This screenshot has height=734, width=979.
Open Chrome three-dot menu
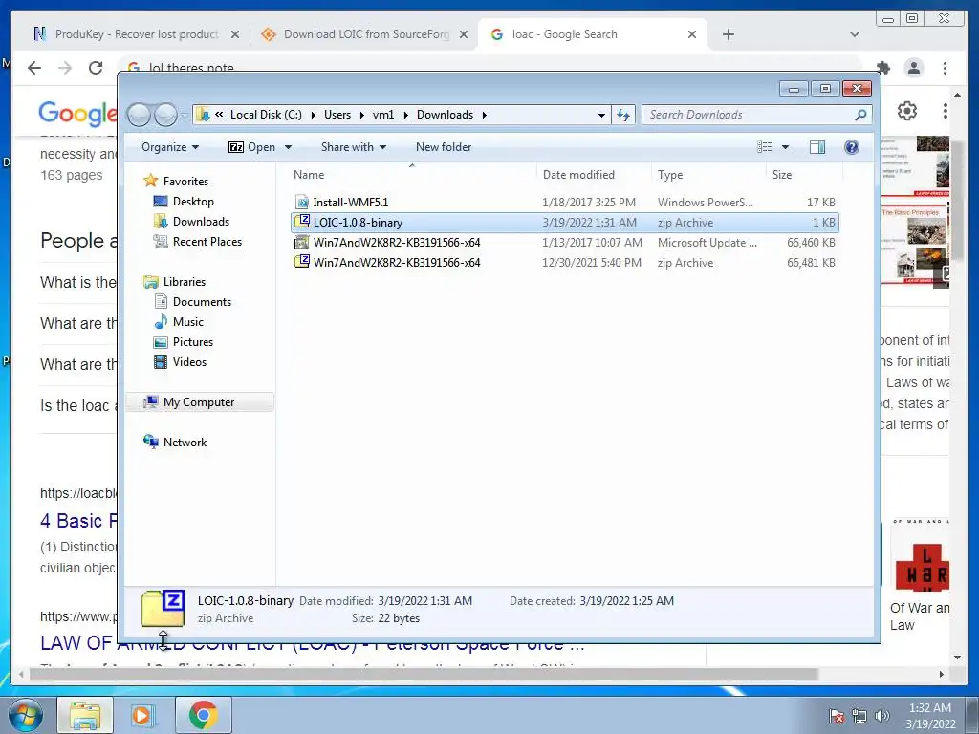[x=946, y=68]
